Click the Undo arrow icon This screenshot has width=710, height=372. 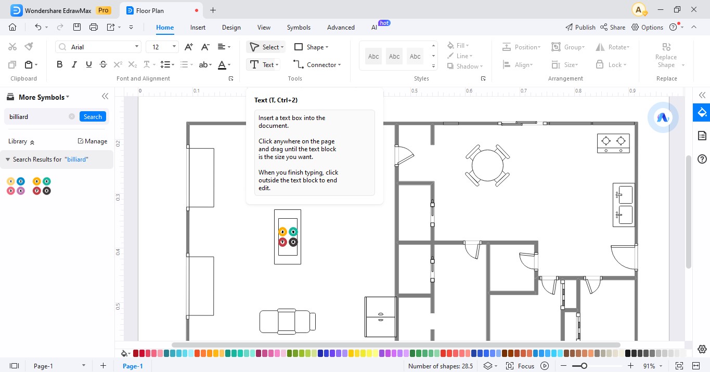[38, 27]
